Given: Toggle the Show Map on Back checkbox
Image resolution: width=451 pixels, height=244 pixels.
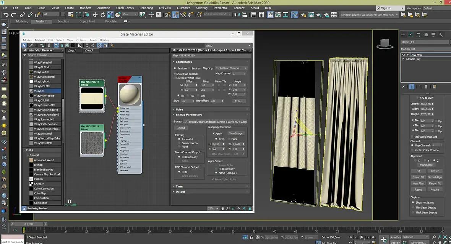Looking at the screenshot, I should point(175,74).
